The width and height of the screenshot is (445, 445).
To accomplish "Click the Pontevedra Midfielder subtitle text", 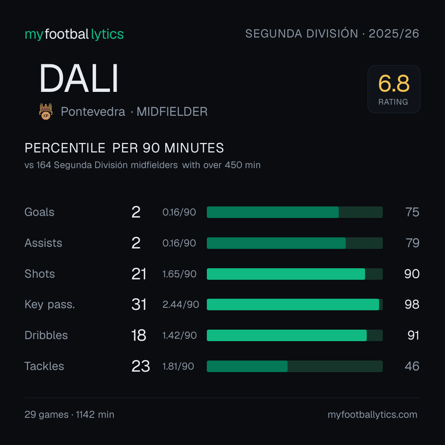I will coord(134,112).
